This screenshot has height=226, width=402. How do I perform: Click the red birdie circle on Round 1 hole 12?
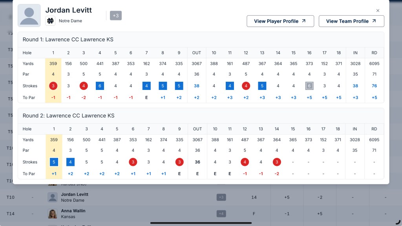[x=246, y=86]
